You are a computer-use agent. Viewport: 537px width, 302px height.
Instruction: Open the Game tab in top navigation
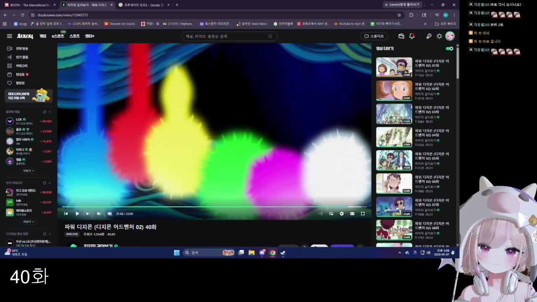[43, 36]
